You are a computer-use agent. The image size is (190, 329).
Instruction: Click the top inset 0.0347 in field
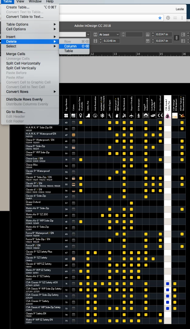click(x=164, y=34)
